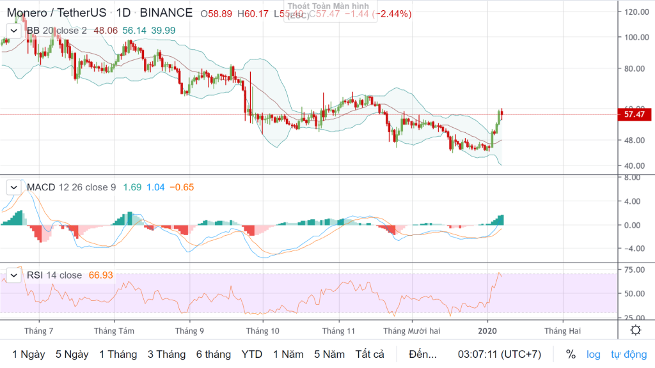The height and width of the screenshot is (368, 655).
Task: Toggle percent scale with % button
Action: point(571,354)
